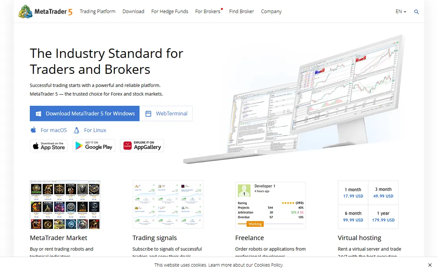The width and height of the screenshot is (438, 273).
Task: Click the MetaTrader Market heading
Action: 59,238
